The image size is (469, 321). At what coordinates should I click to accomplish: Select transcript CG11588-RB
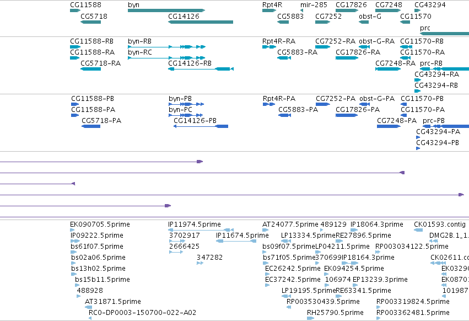(x=75, y=47)
